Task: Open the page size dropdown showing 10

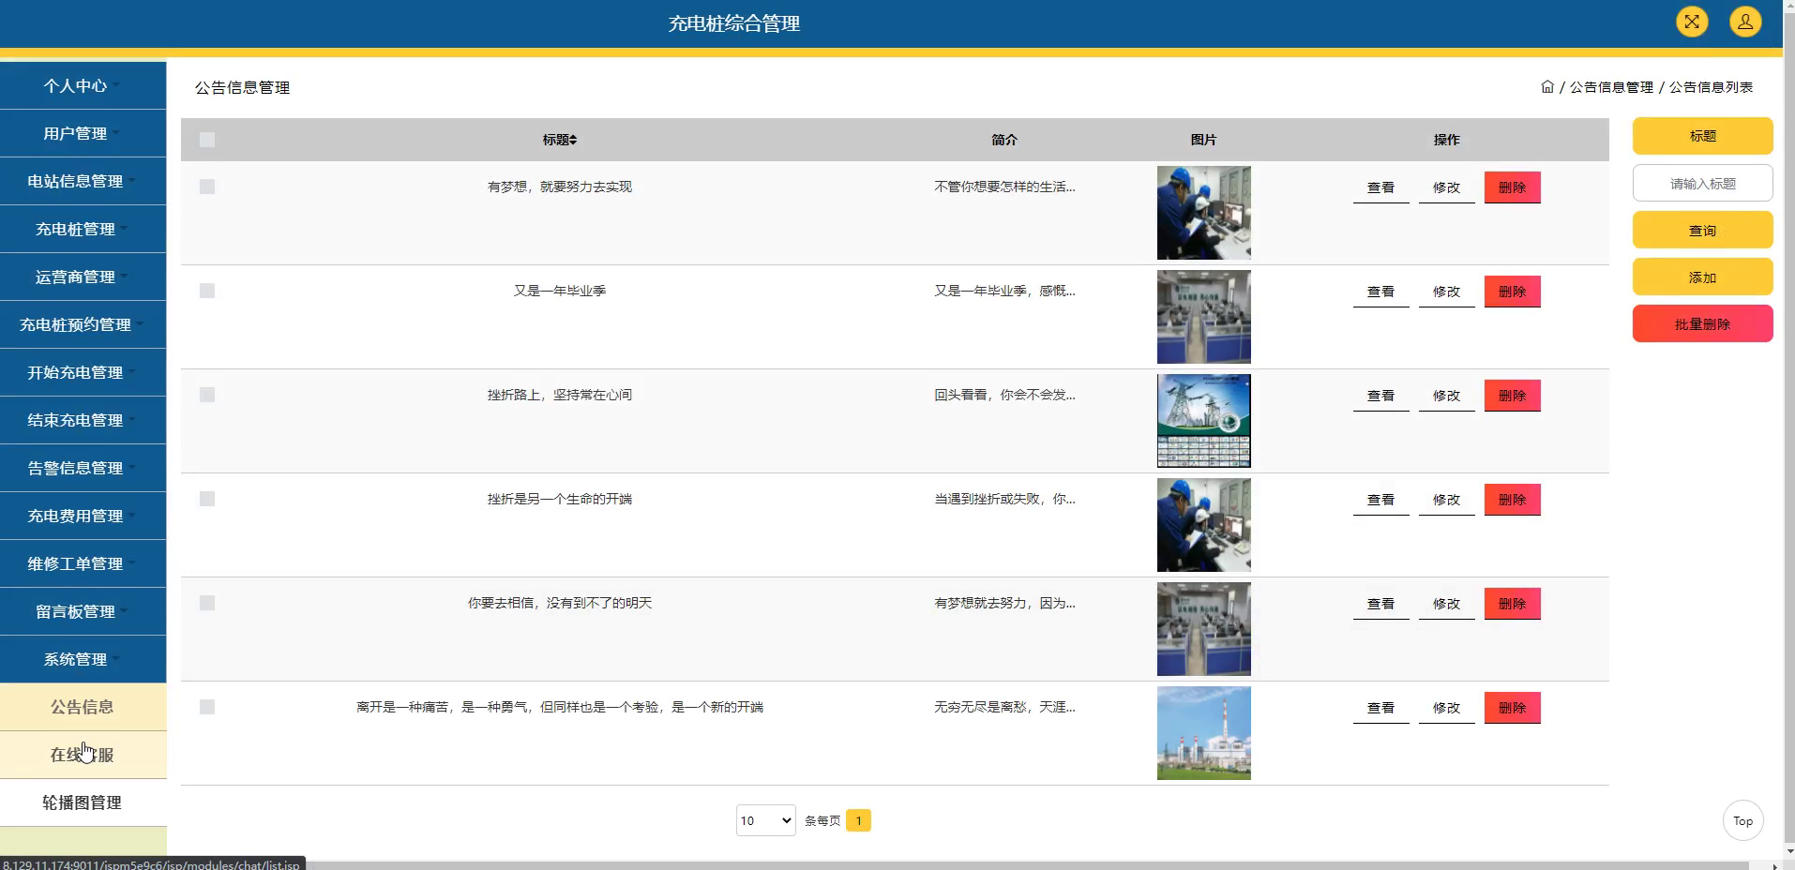Action: click(x=765, y=820)
